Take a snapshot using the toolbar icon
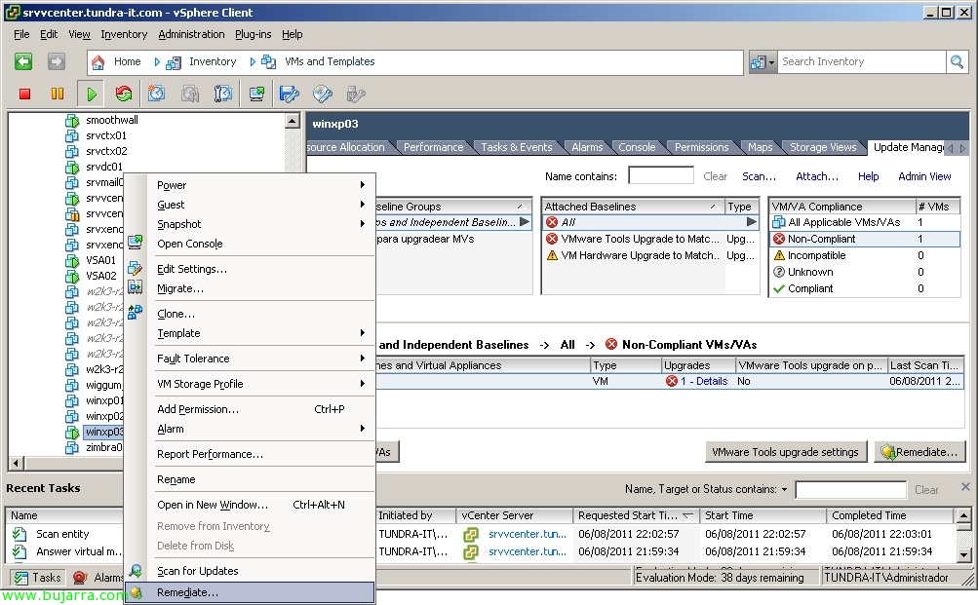Screen dimensions: 978x605 (156, 94)
